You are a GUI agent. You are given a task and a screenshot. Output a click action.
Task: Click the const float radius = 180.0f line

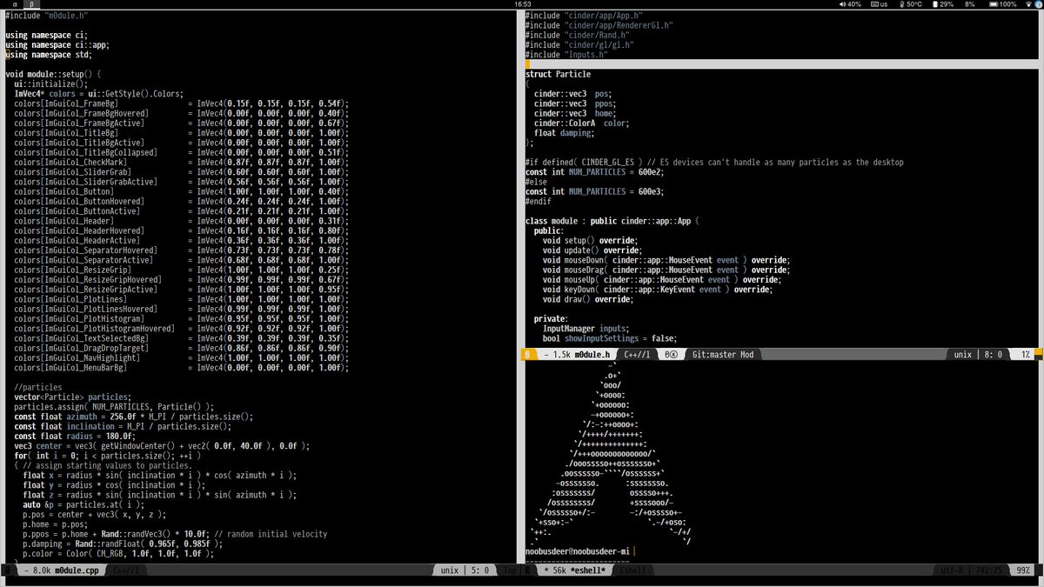click(x=75, y=436)
